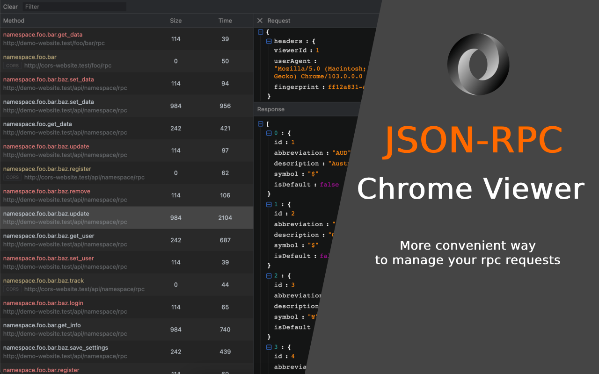Select the namespace.foo.bar.baz.set_user request row

point(127,262)
